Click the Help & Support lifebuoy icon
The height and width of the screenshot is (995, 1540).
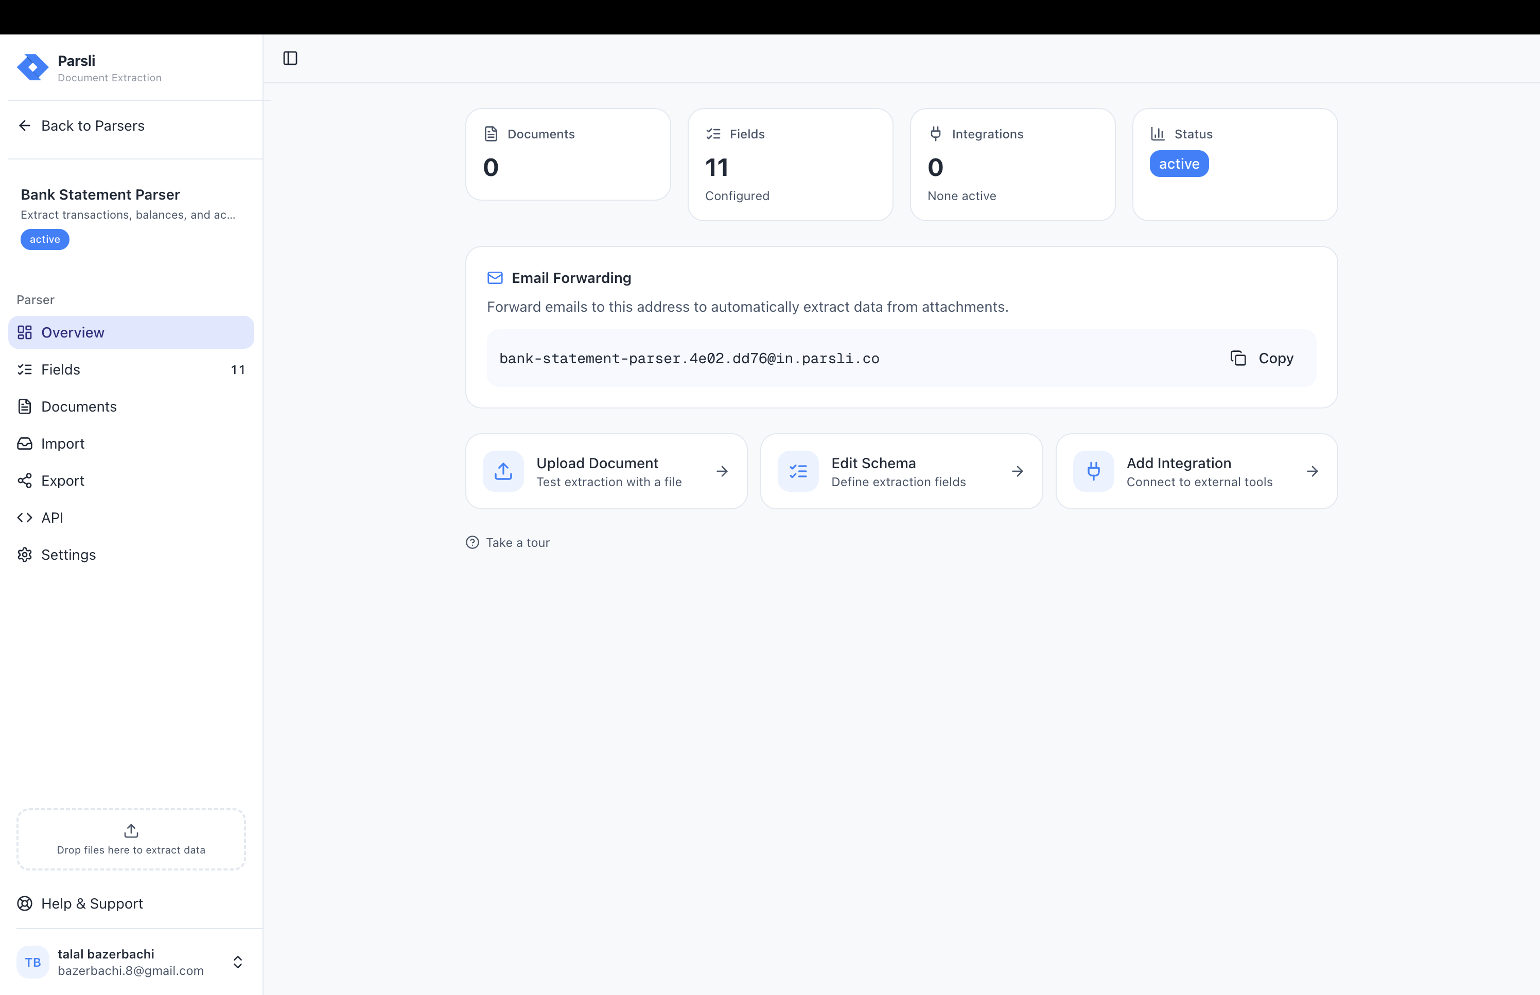(25, 903)
